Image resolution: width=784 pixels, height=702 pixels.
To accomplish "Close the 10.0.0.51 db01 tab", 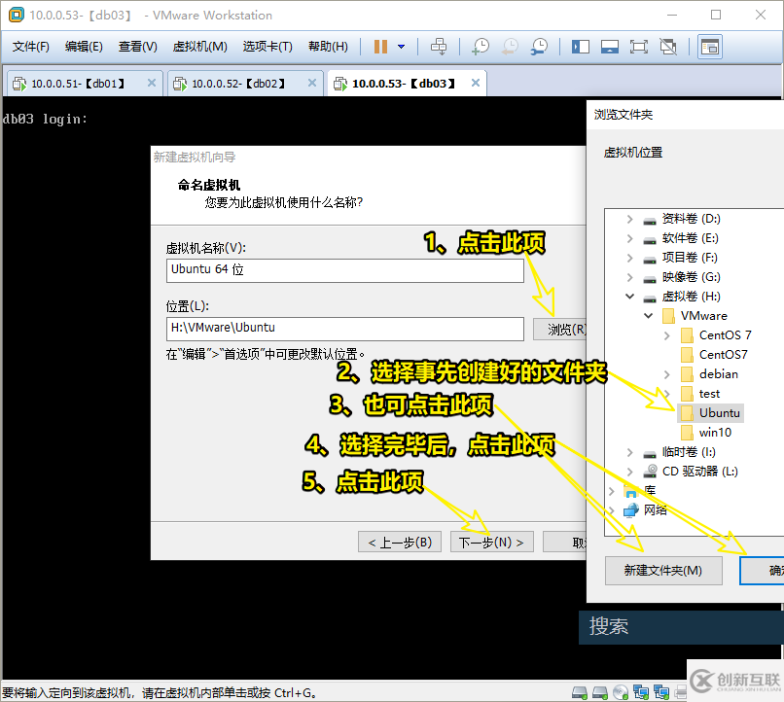I will (152, 83).
